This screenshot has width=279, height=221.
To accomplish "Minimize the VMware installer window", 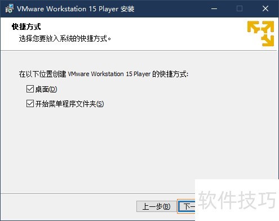I will tap(214, 8).
